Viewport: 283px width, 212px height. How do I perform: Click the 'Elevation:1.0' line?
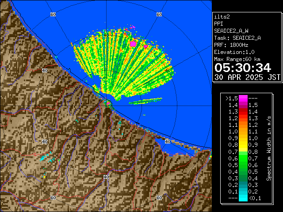tap(234, 52)
